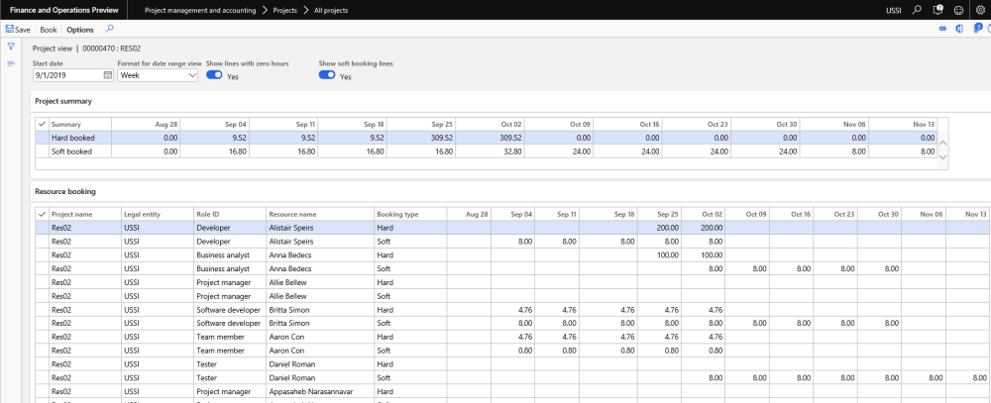Image resolution: width=991 pixels, height=403 pixels.
Task: Select all rows in Project summary grid
Action: 41,124
